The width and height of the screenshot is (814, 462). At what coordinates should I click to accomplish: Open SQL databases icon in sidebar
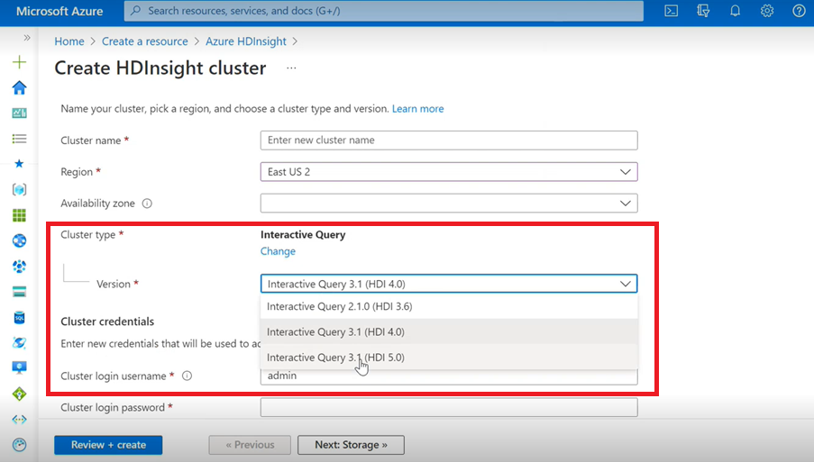click(x=19, y=317)
